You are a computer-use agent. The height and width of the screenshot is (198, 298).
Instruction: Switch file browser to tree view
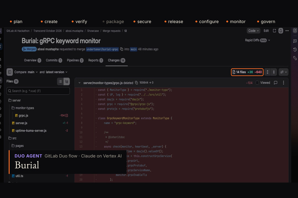click(x=67, y=81)
